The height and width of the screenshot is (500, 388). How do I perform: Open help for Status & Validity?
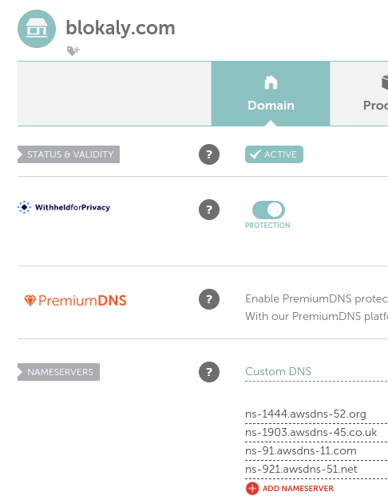(x=209, y=154)
